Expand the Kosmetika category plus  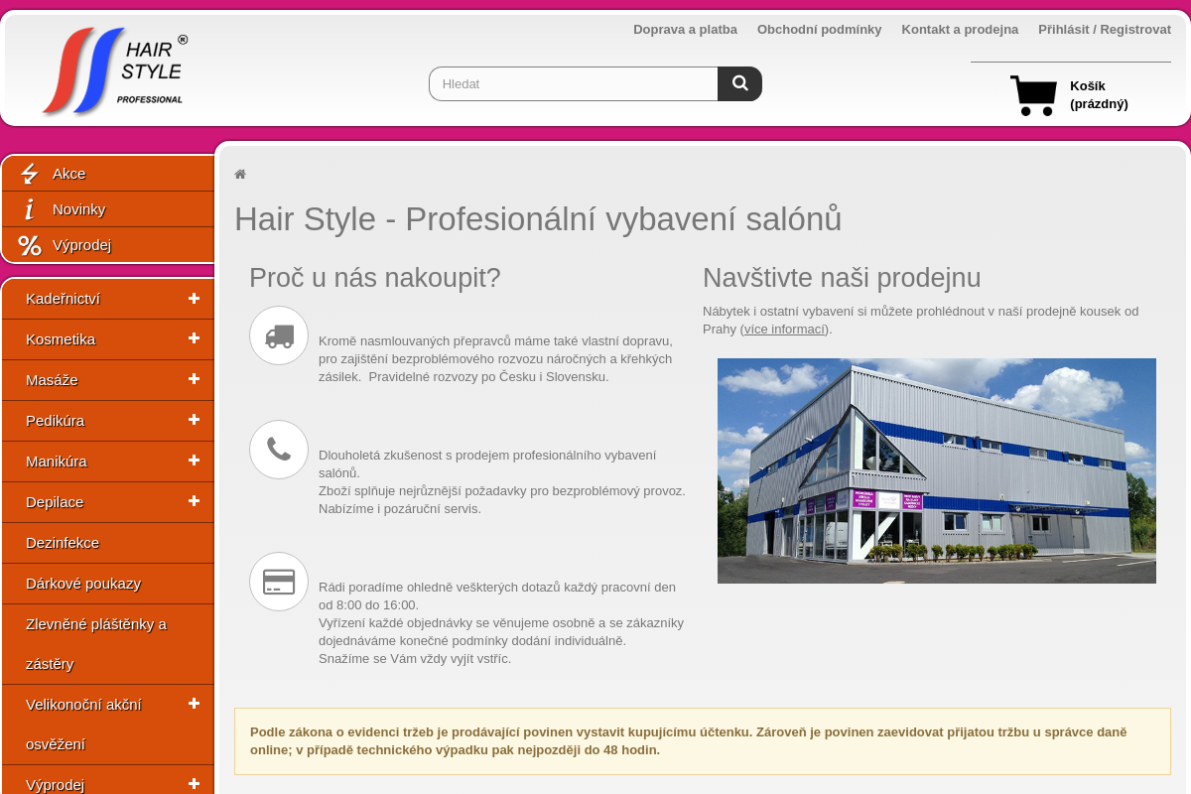[194, 339]
